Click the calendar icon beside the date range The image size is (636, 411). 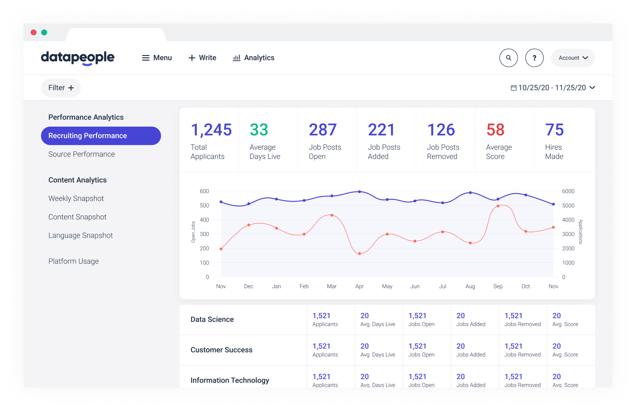[514, 87]
